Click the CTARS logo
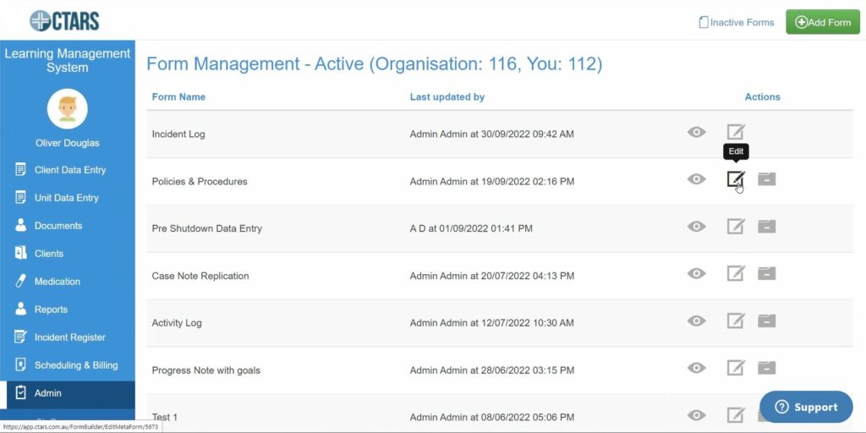 point(64,20)
